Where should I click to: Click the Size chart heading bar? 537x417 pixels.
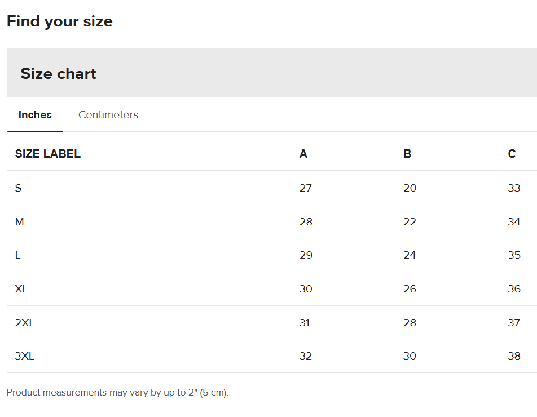point(271,73)
